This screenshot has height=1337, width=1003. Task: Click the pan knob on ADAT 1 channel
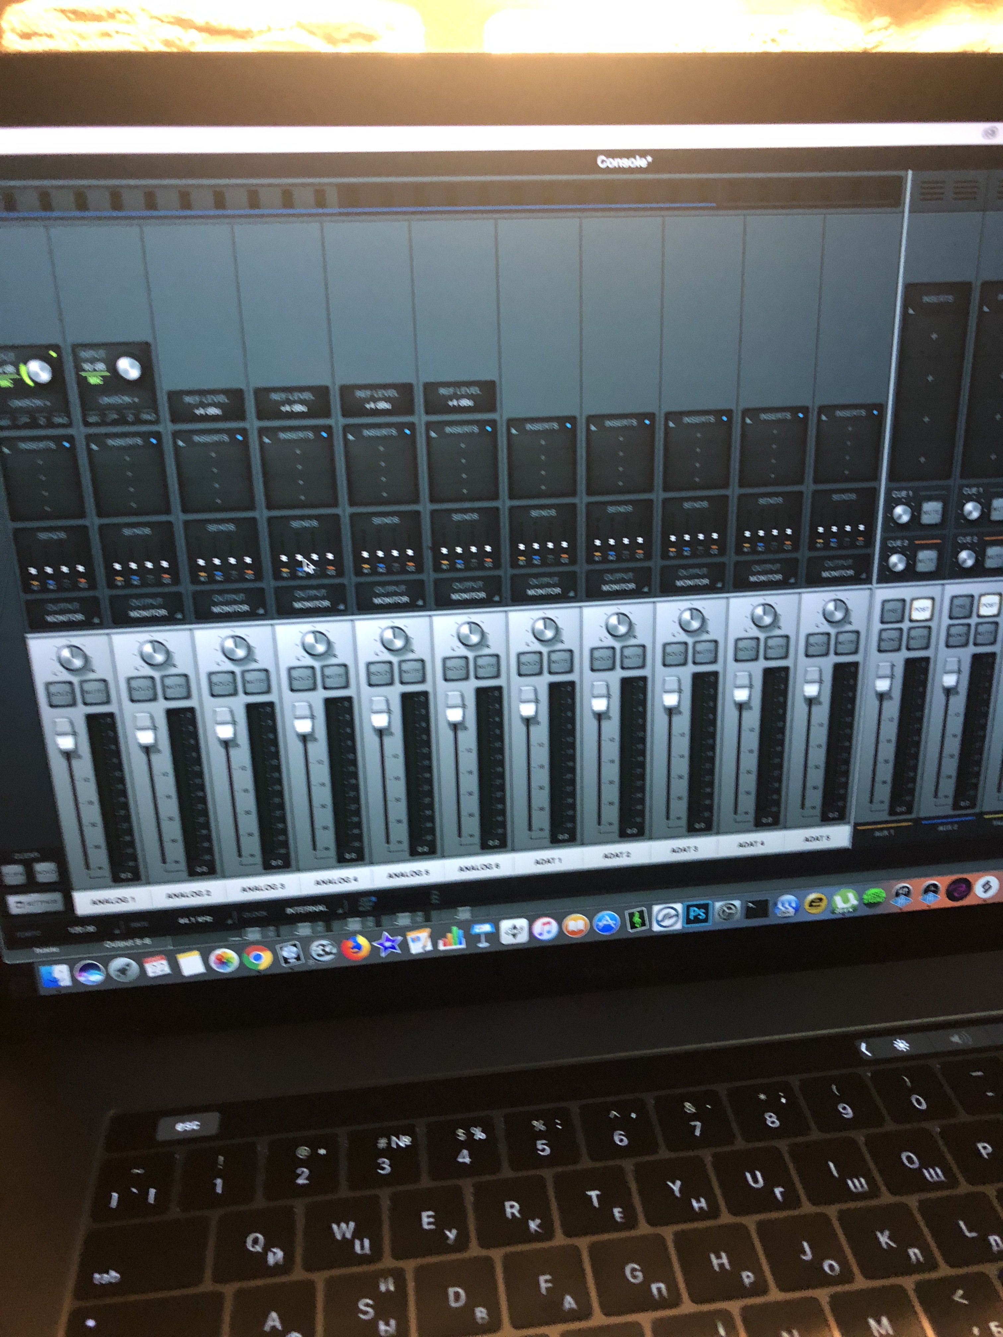pos(545,629)
